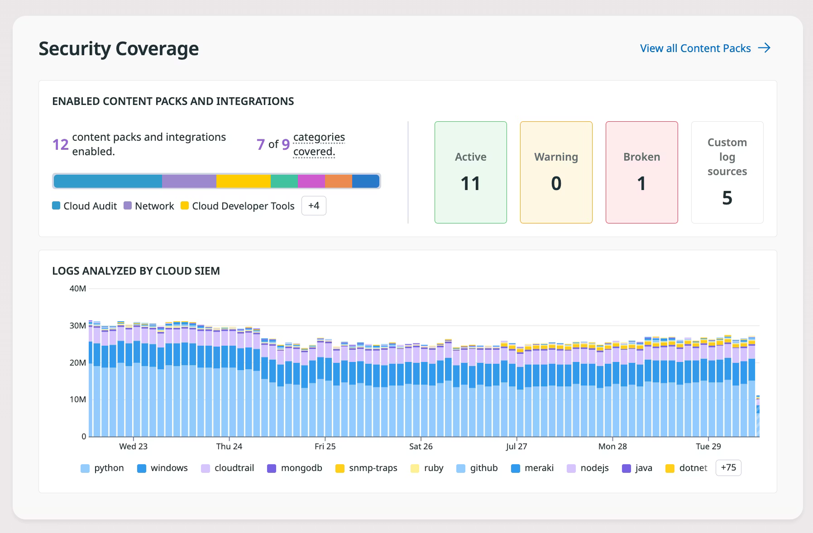Image resolution: width=813 pixels, height=533 pixels.
Task: Click the mongodb legend color icon
Action: (272, 468)
